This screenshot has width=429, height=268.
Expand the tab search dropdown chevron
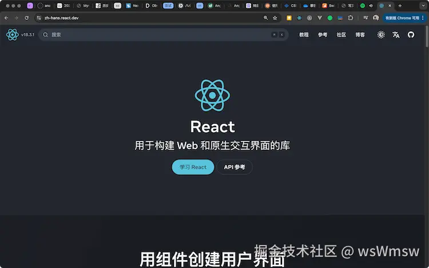[423, 6]
